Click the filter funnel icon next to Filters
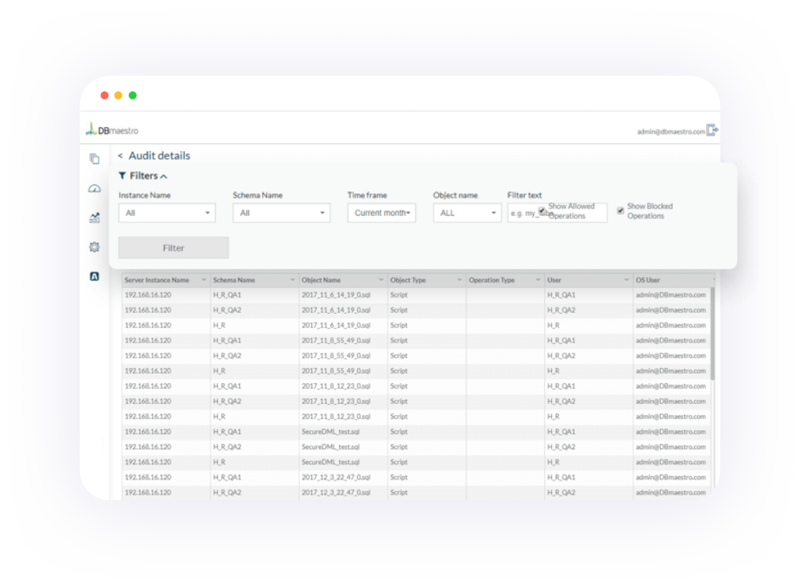Screen dimensions: 800x584 pyautogui.click(x=122, y=175)
